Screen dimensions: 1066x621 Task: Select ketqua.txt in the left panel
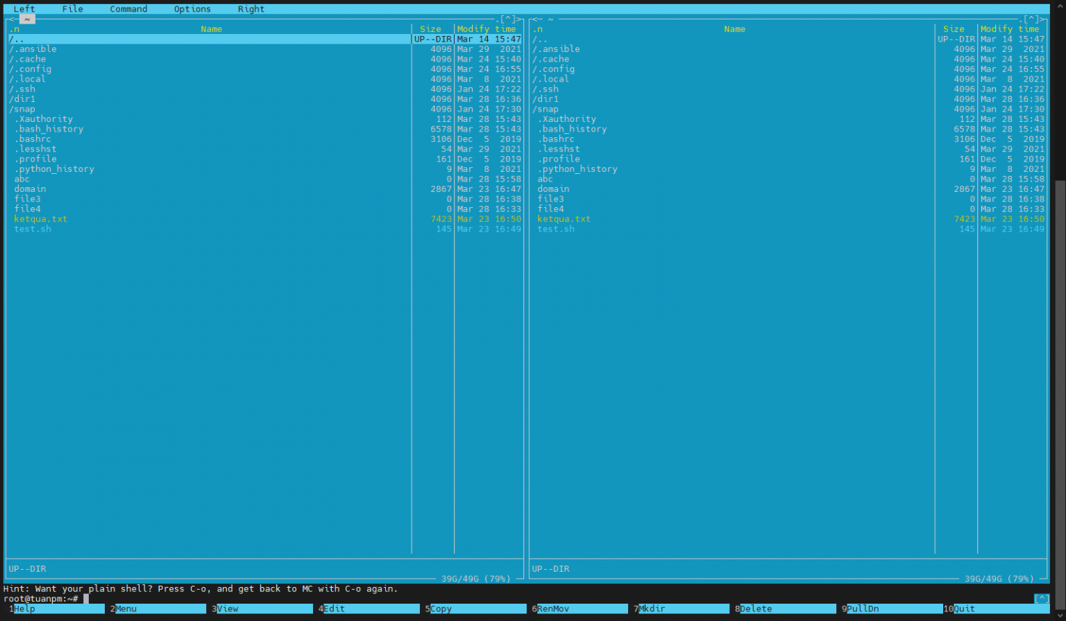(x=41, y=219)
